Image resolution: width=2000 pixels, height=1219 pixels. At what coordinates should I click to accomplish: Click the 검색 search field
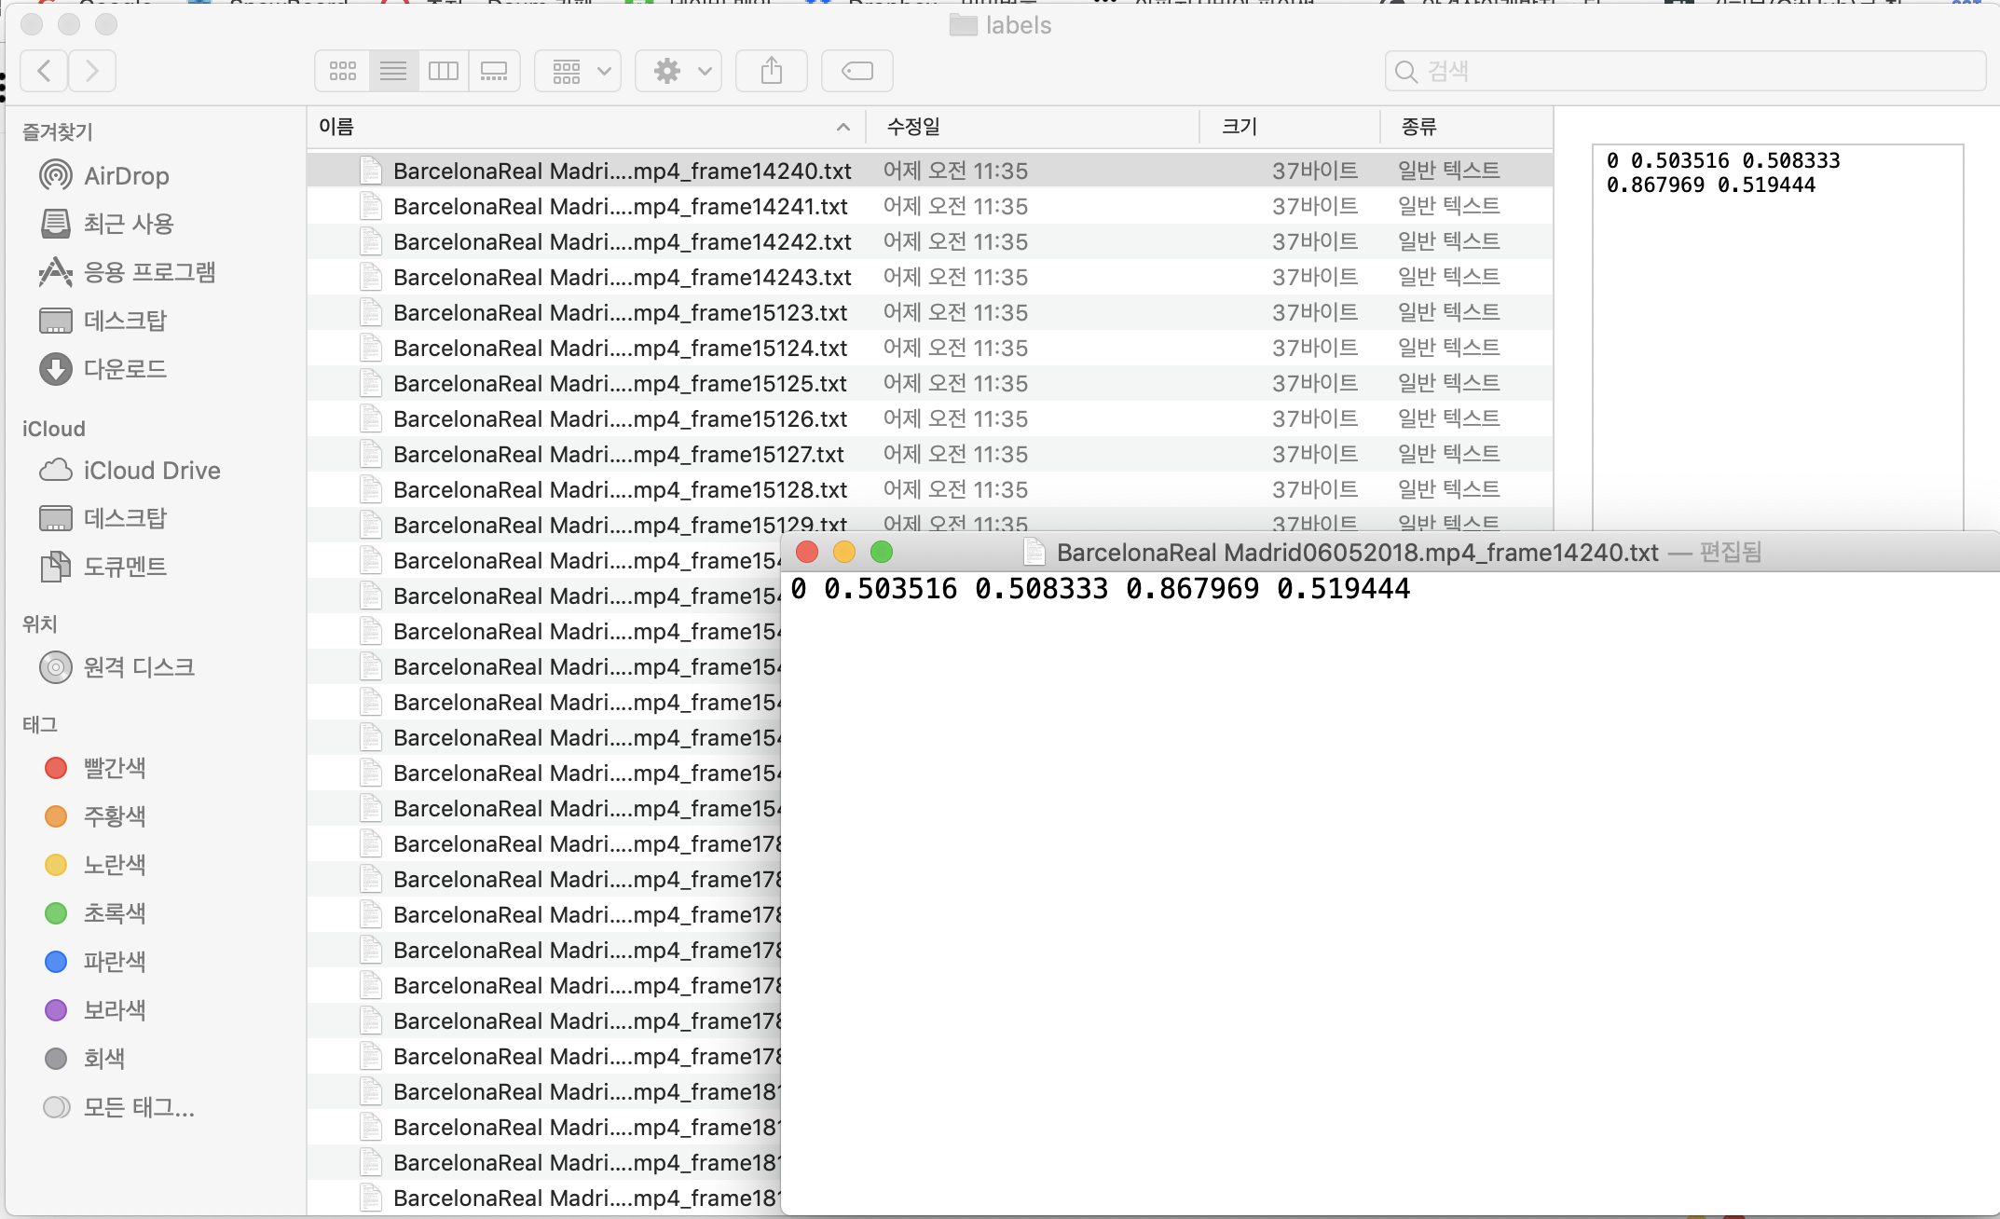(x=1687, y=72)
